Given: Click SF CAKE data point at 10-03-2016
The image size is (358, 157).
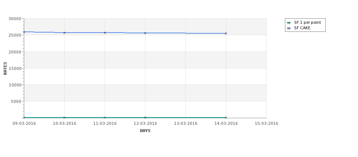Looking at the screenshot, I should tap(64, 33).
